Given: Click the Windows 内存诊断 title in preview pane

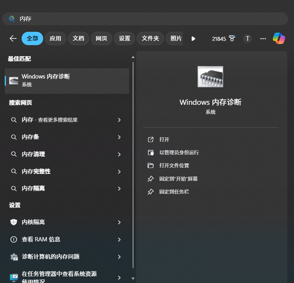Looking at the screenshot, I should 210,102.
